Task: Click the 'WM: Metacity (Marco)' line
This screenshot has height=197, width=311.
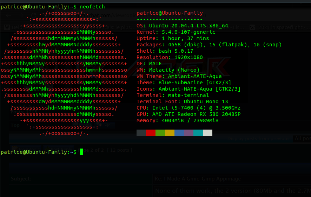Action: (x=168, y=70)
